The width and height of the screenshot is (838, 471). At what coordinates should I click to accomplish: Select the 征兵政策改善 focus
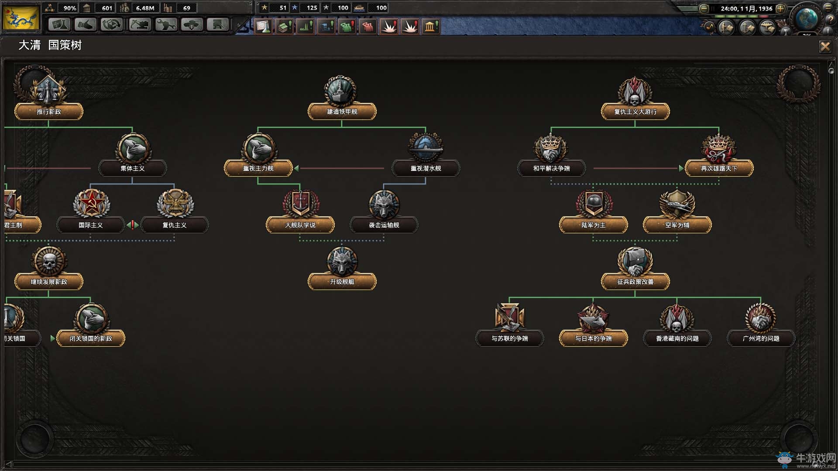pyautogui.click(x=635, y=282)
